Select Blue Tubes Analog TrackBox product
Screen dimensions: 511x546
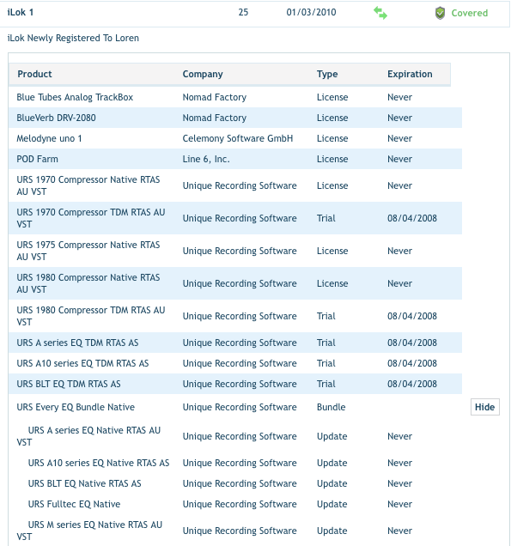click(75, 97)
